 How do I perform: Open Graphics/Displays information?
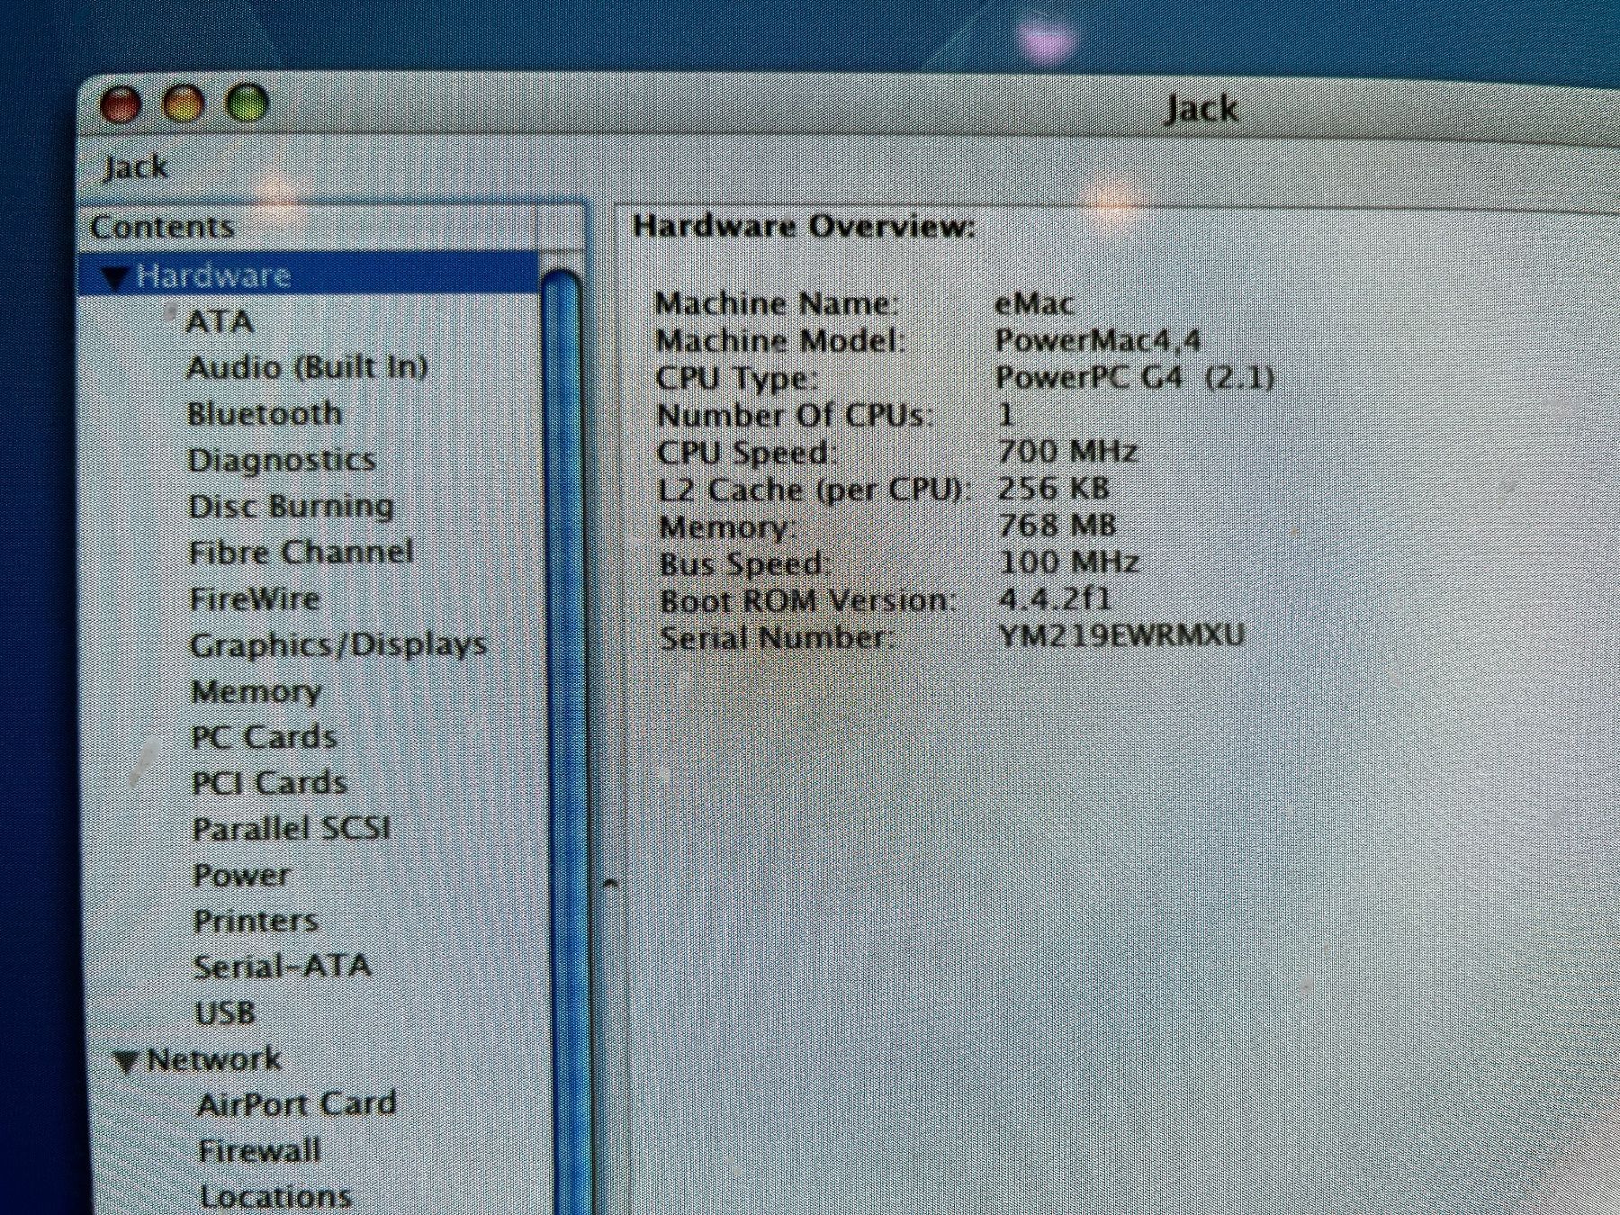pos(338,645)
